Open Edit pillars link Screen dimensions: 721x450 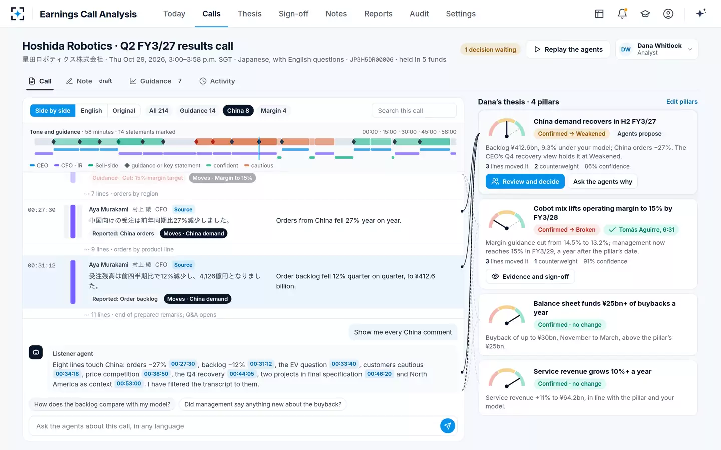[682, 102]
